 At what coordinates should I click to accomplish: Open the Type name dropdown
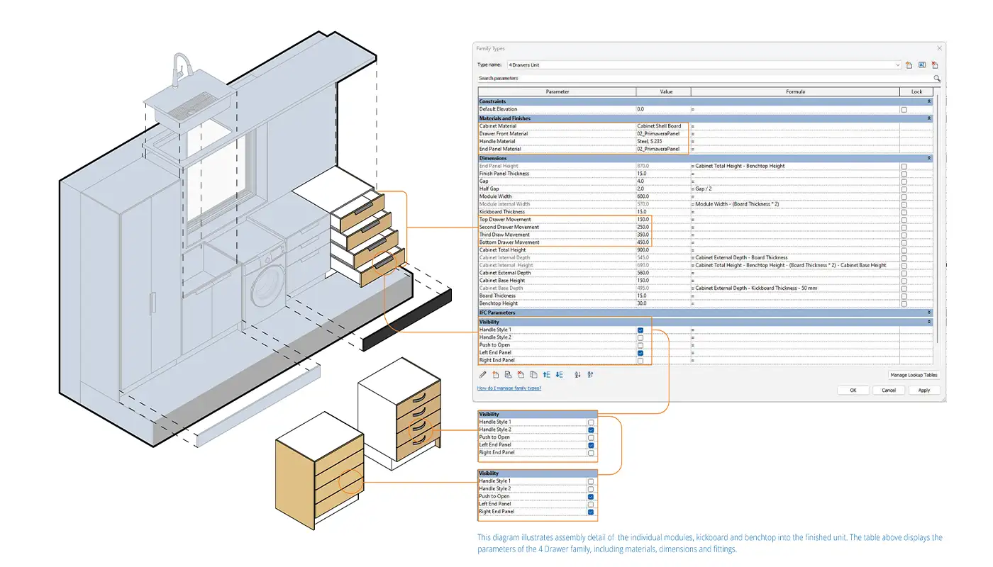(898, 65)
